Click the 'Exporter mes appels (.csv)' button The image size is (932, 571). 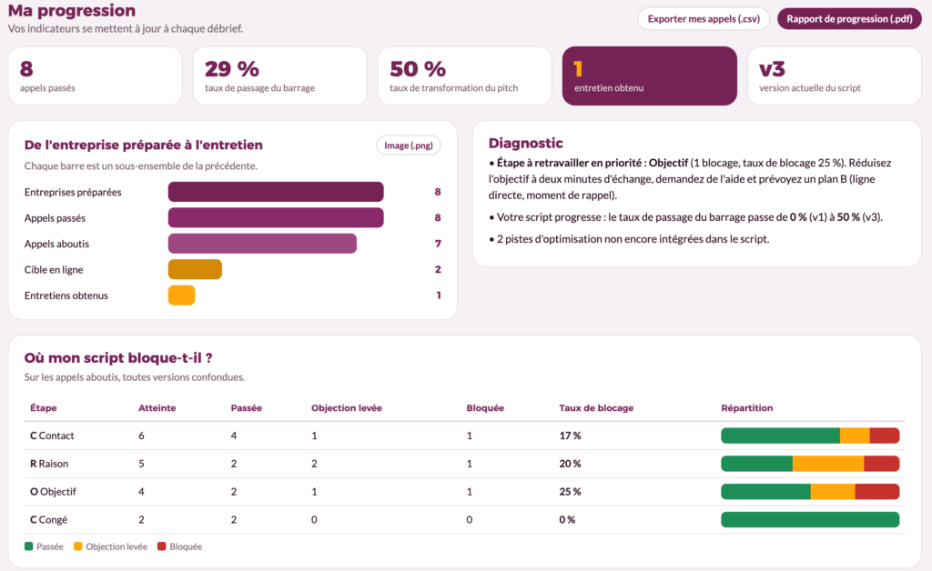coord(704,19)
